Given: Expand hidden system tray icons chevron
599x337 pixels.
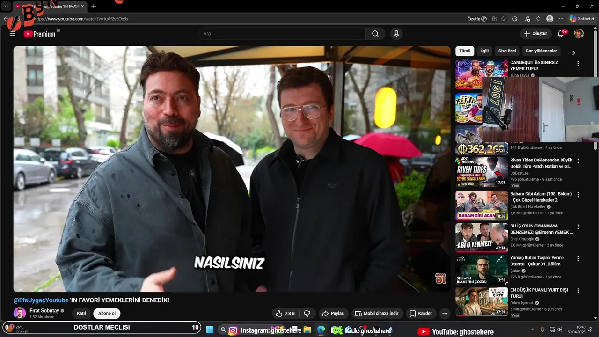Looking at the screenshot, I should [532, 330].
